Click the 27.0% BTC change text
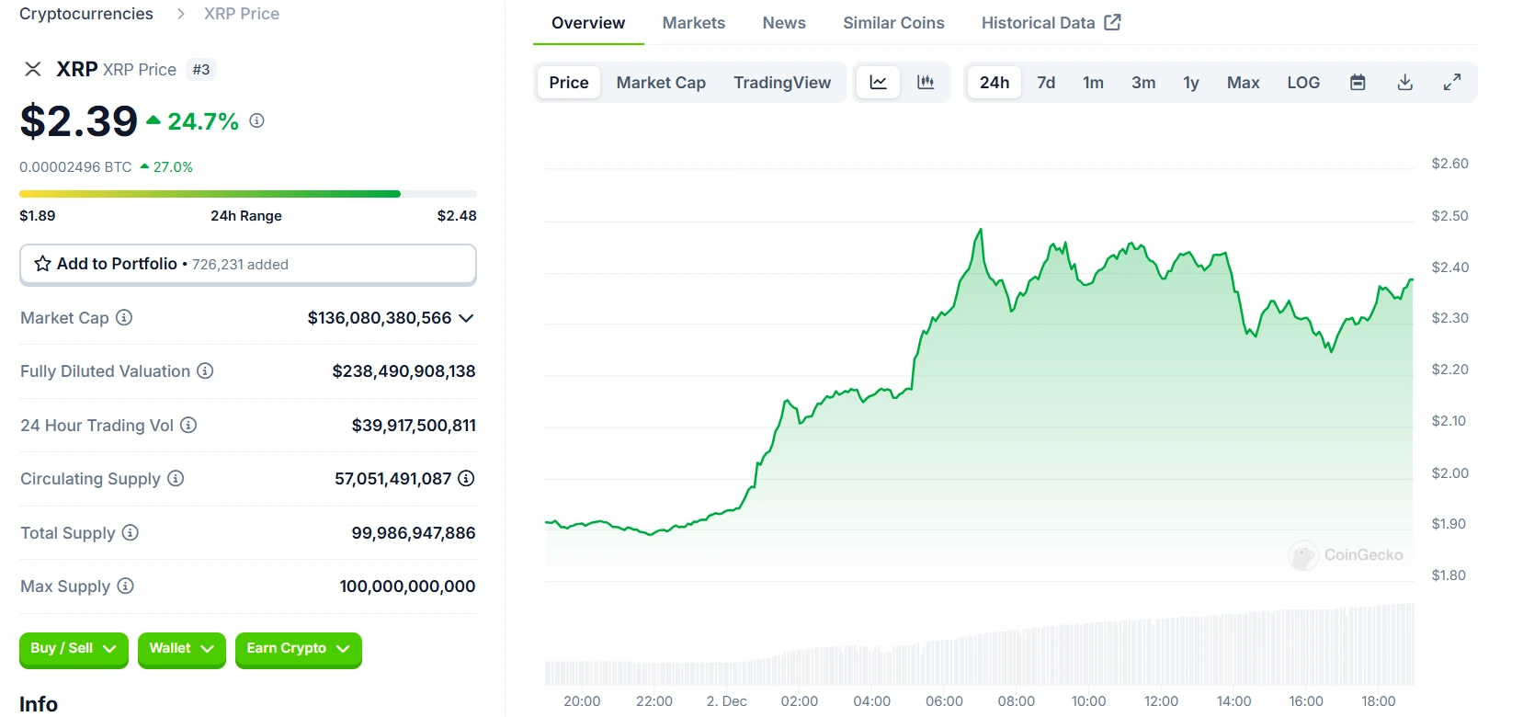1523x717 pixels. pos(173,166)
